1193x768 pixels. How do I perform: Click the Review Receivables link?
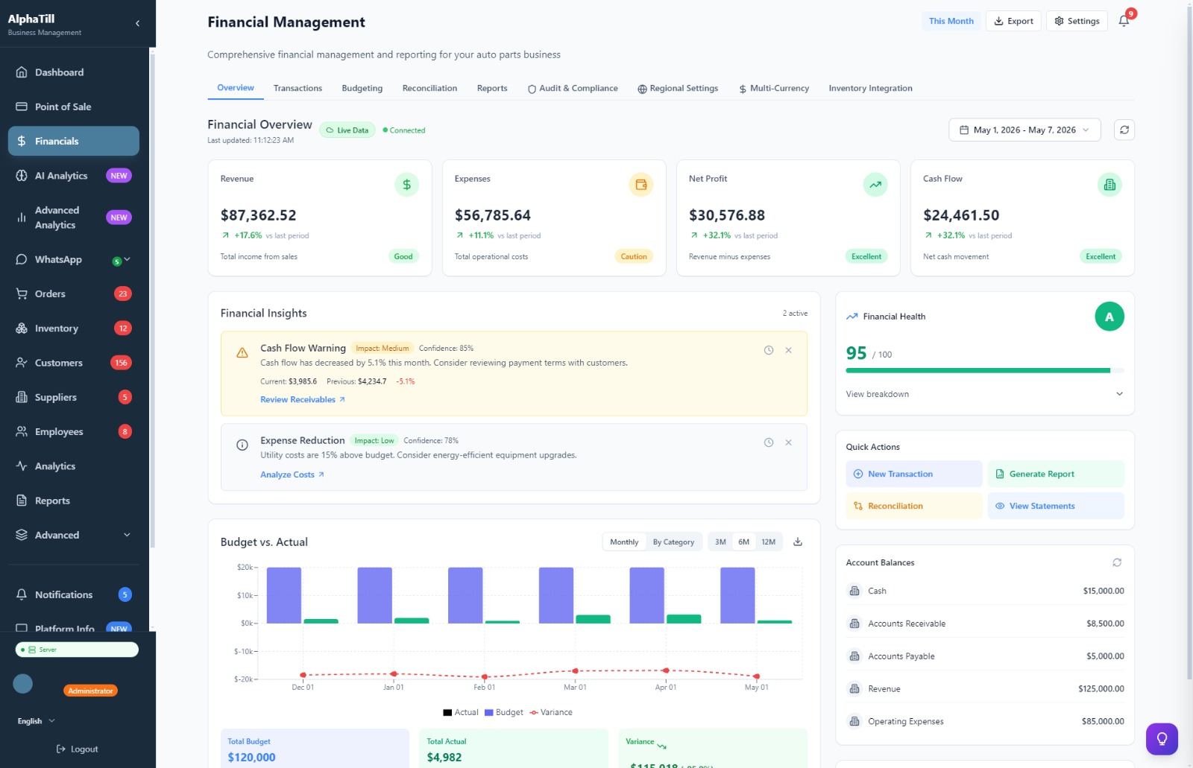click(x=303, y=400)
